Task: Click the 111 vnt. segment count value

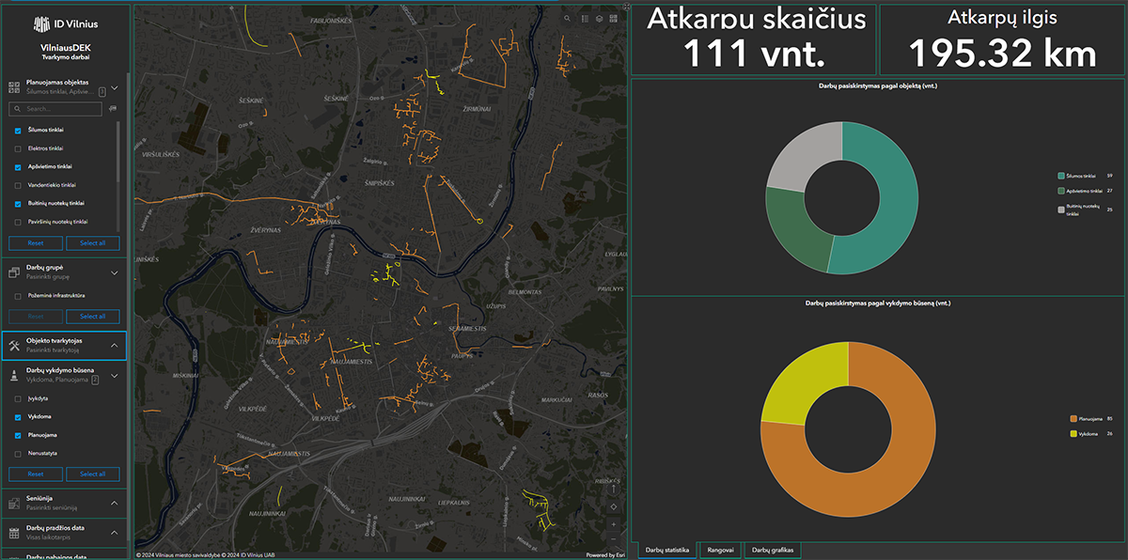Action: [x=755, y=54]
